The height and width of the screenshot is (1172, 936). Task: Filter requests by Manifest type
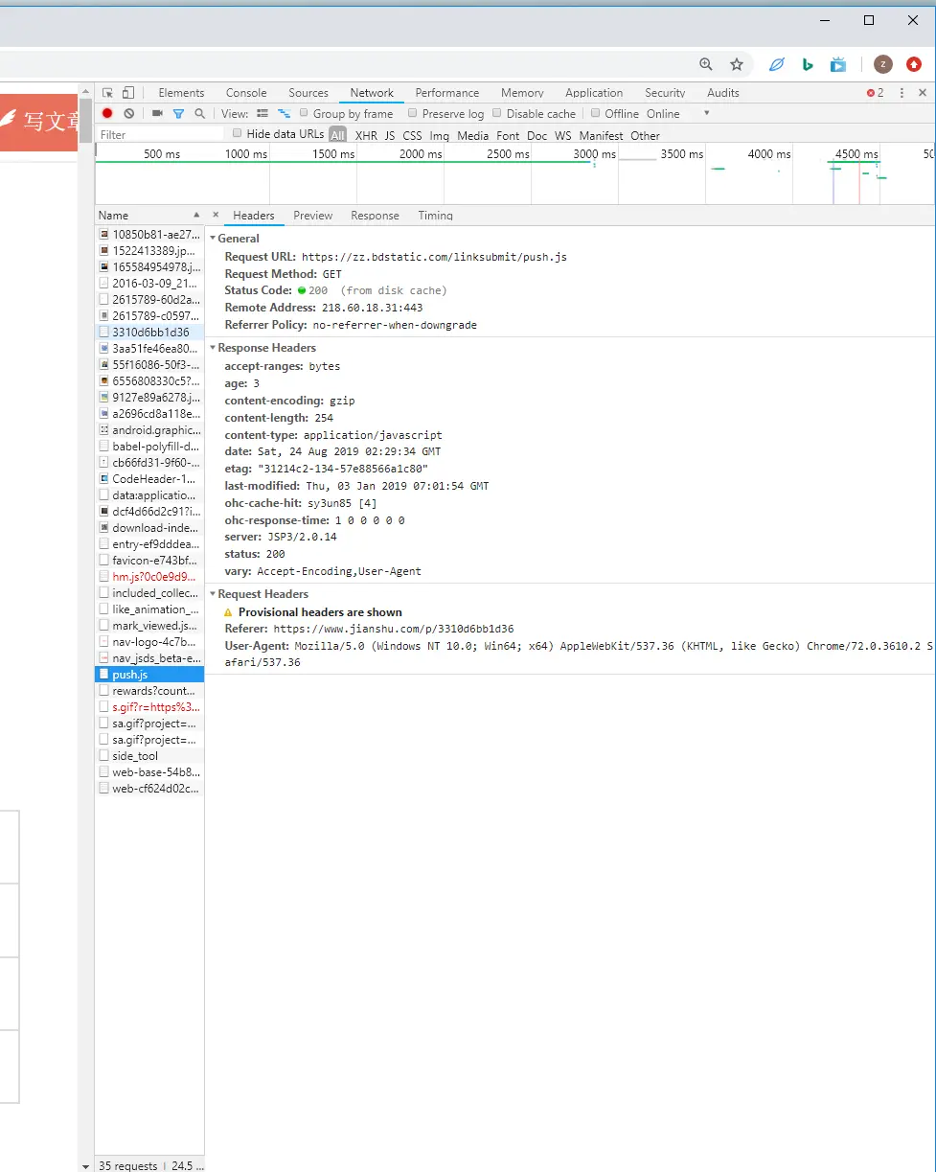click(x=601, y=136)
